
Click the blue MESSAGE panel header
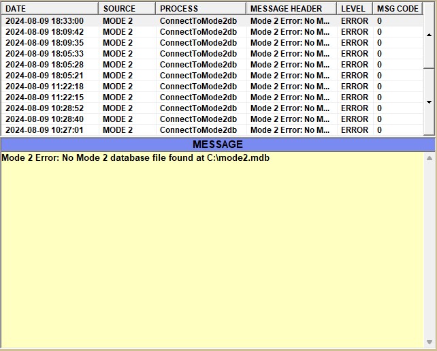217,144
